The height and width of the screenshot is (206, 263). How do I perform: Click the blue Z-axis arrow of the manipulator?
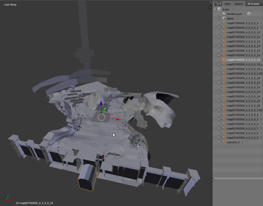[x=101, y=103]
